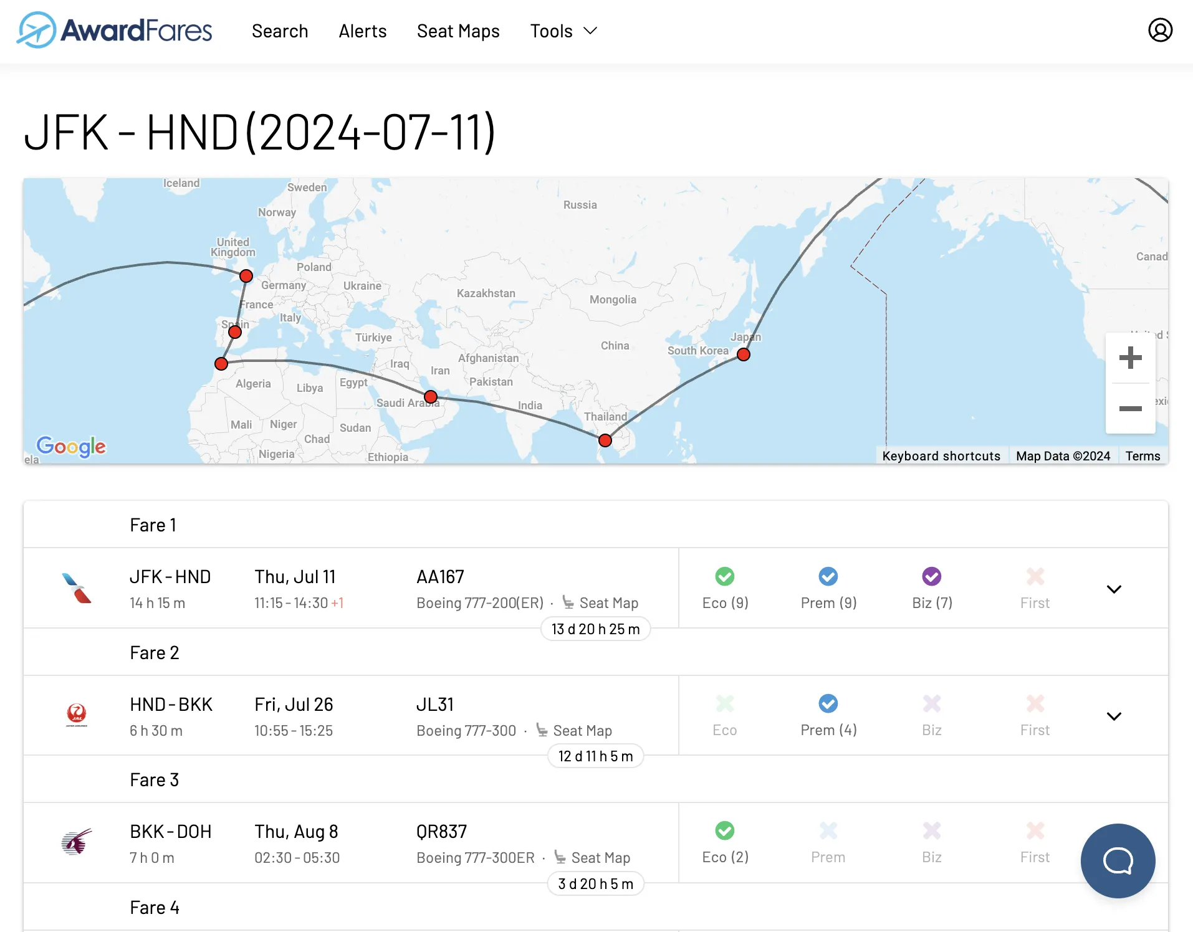Open Seat Map for Boeing 777-300 JL31
Screen dimensions: 1193x932
point(574,730)
